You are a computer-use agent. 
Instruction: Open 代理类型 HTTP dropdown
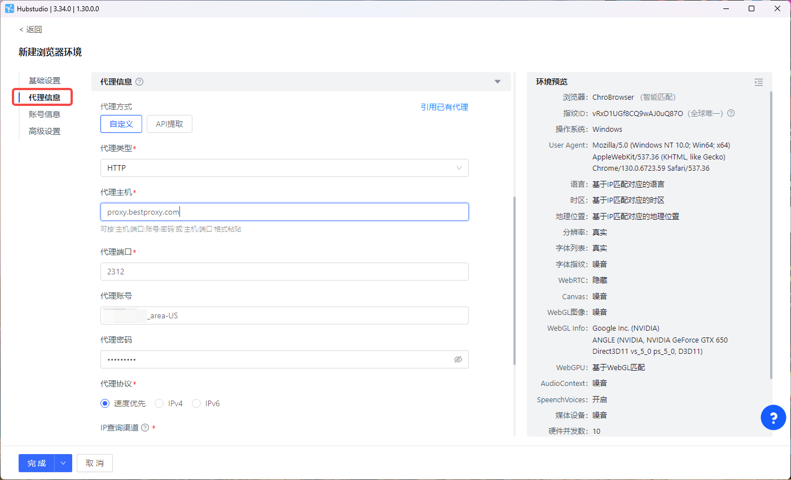point(284,168)
